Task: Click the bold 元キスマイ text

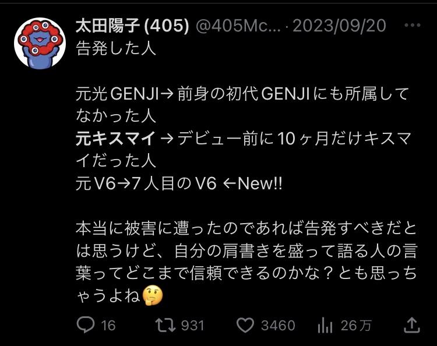Action: pos(116,138)
